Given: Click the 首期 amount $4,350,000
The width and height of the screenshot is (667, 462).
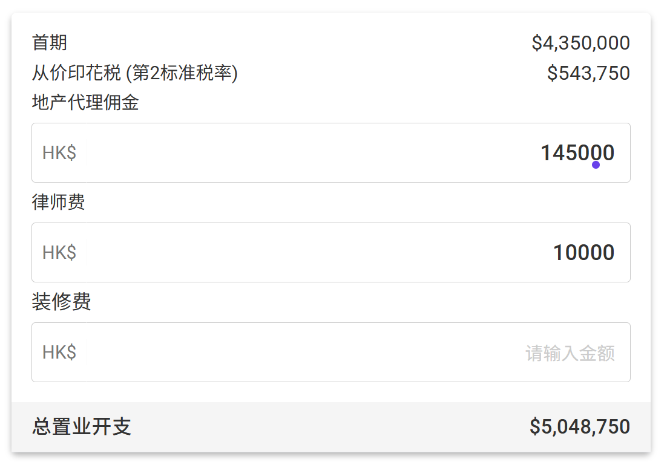Looking at the screenshot, I should tap(580, 43).
